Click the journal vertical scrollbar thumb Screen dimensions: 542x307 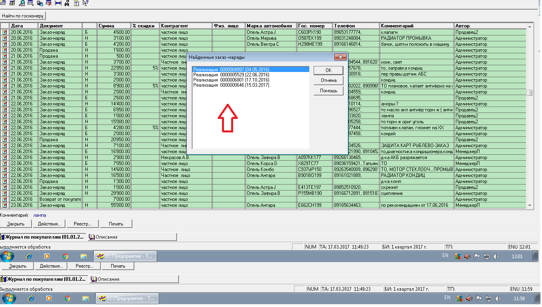point(530,93)
